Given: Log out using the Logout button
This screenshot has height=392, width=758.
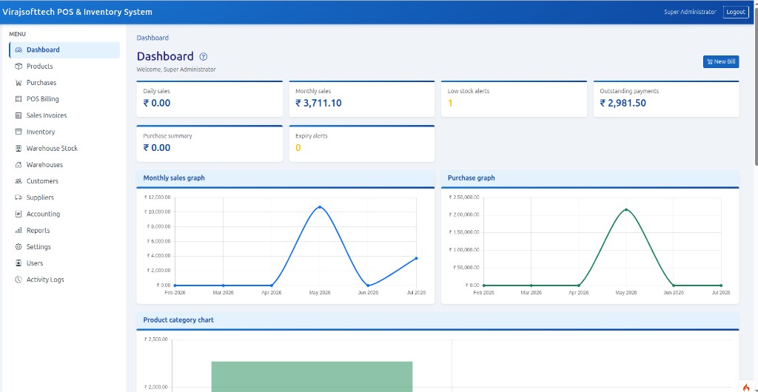Looking at the screenshot, I should 736,12.
